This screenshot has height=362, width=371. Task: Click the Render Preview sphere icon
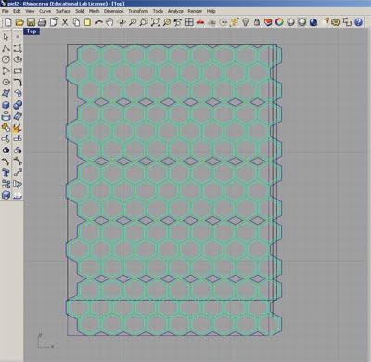[301, 22]
